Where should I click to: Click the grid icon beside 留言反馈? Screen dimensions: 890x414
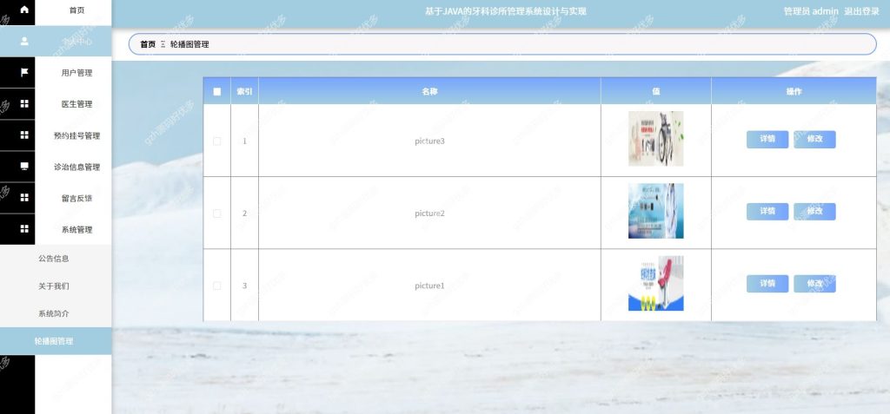(x=24, y=197)
